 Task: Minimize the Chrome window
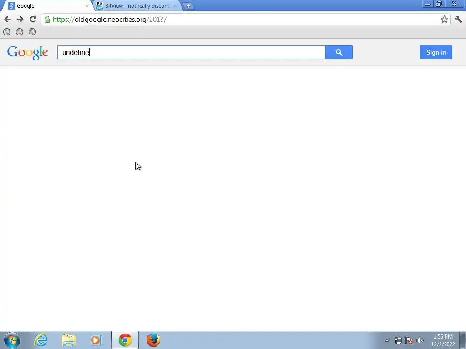coord(428,4)
